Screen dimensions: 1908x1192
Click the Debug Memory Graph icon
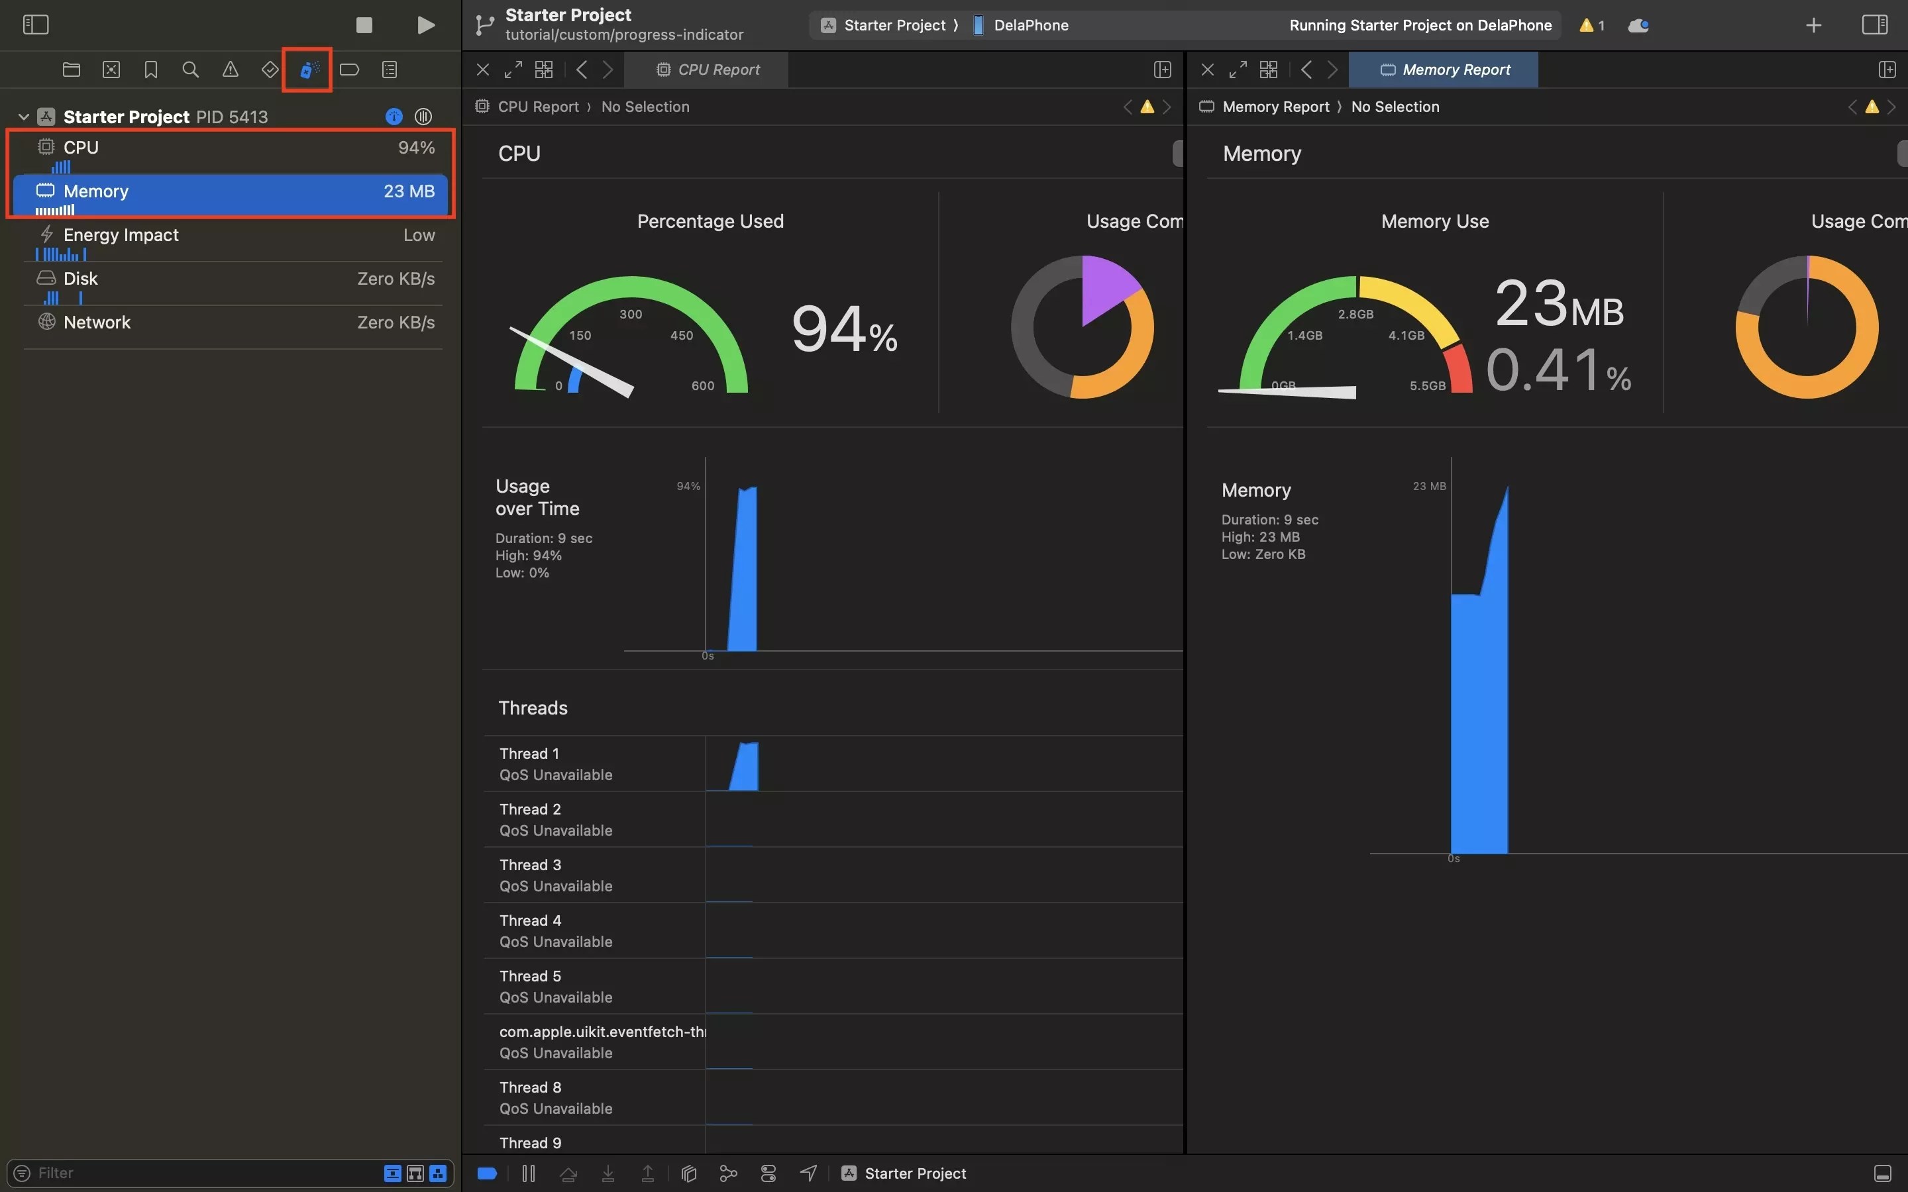click(729, 1173)
